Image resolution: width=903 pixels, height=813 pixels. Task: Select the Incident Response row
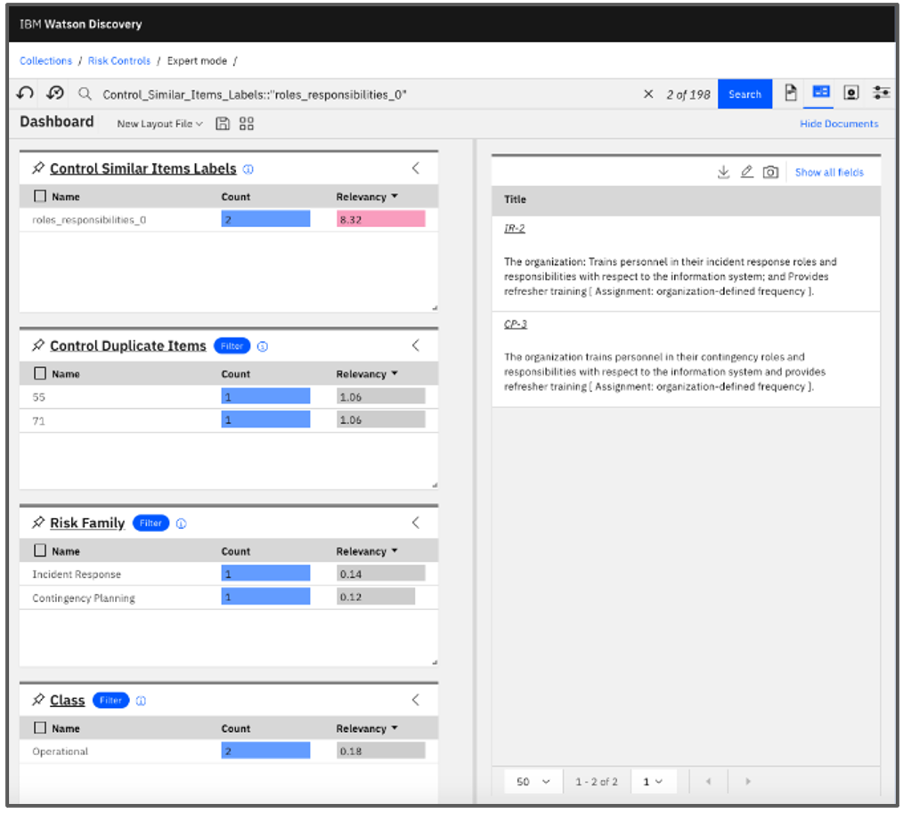pyautogui.click(x=229, y=574)
